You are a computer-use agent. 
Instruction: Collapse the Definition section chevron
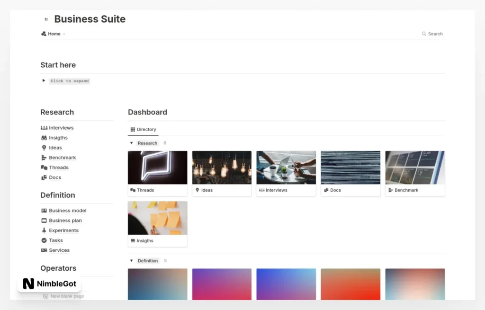point(131,260)
